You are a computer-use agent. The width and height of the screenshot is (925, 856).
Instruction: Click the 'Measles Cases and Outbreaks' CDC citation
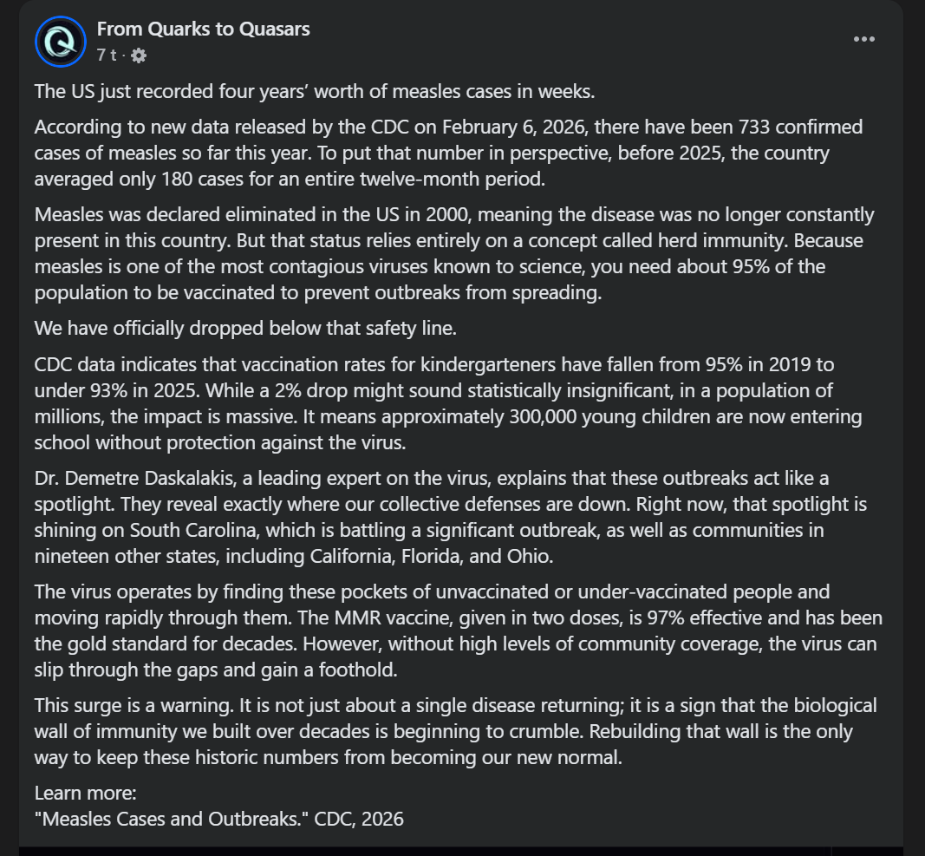(218, 818)
